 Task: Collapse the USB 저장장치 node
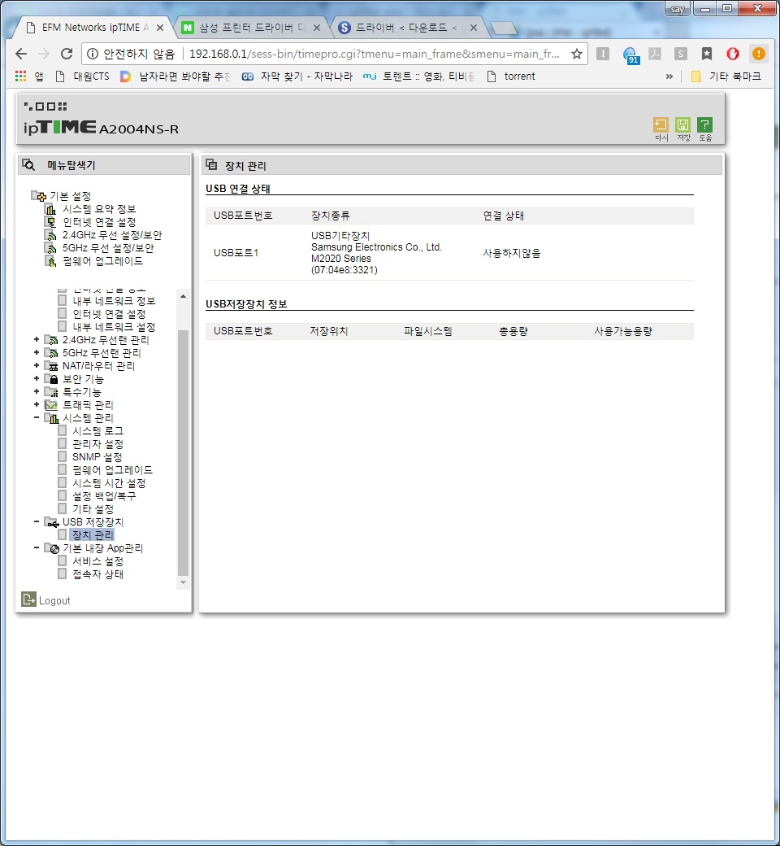click(36, 521)
